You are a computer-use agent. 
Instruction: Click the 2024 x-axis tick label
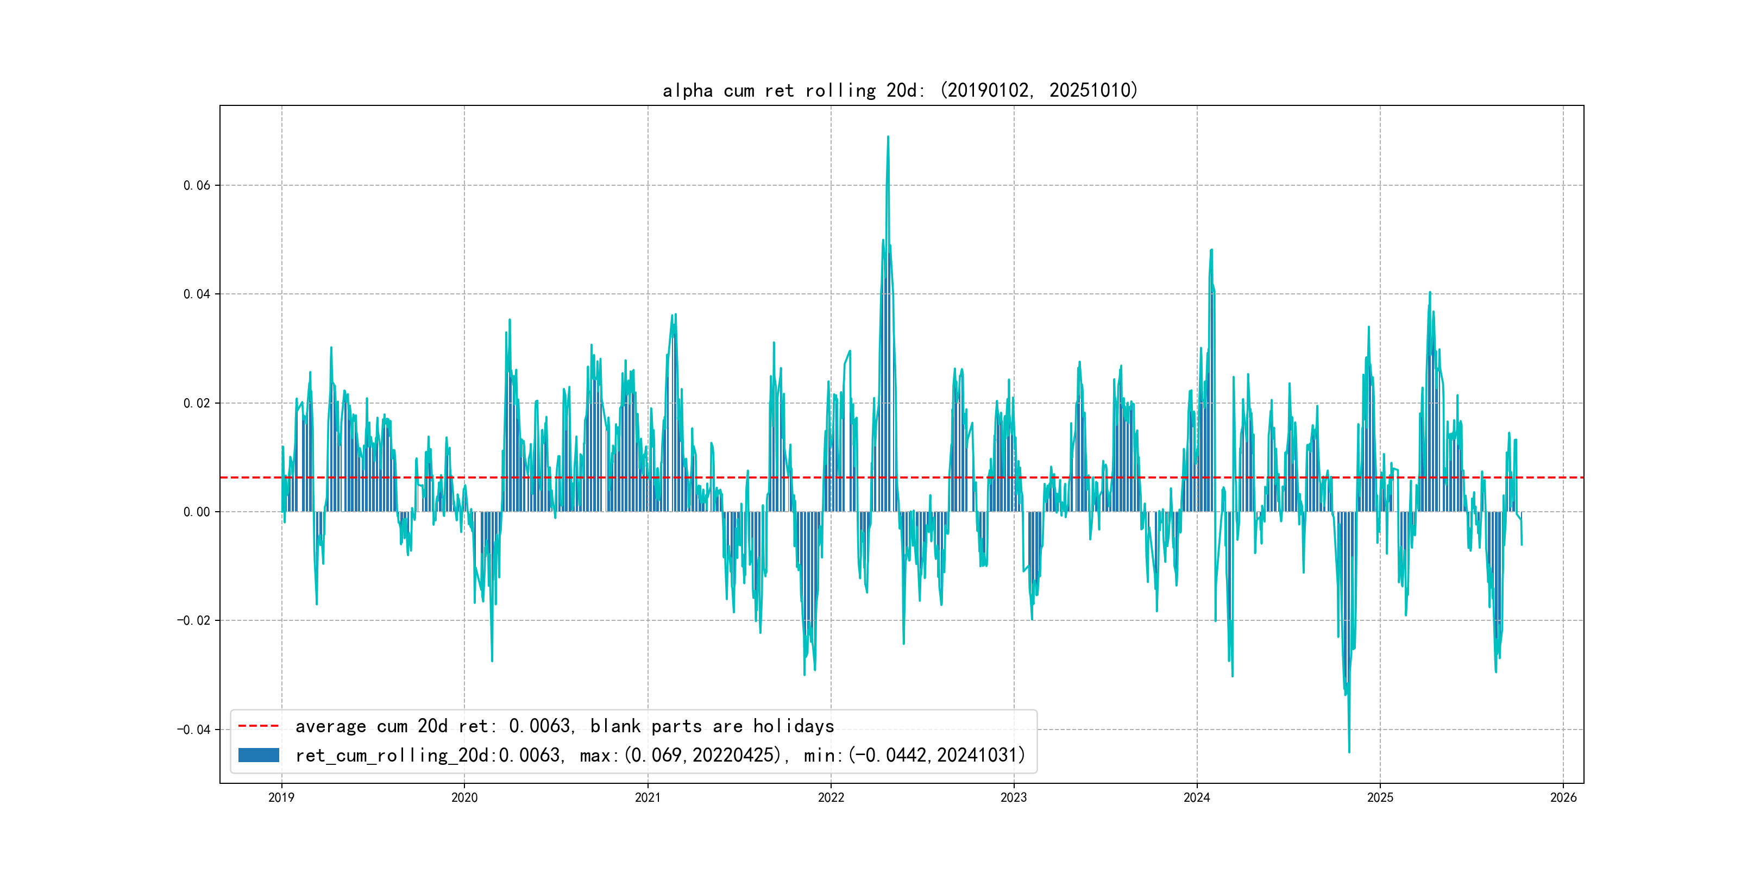1197,797
